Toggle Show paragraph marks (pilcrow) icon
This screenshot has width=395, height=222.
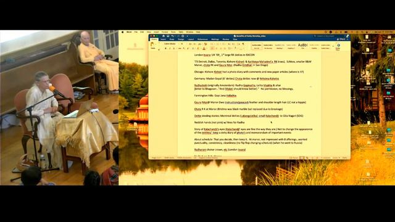coord(243,44)
